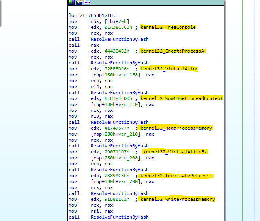Select the loc_7FF7C53B171B label
The height and width of the screenshot is (221, 260).
pos(92,15)
